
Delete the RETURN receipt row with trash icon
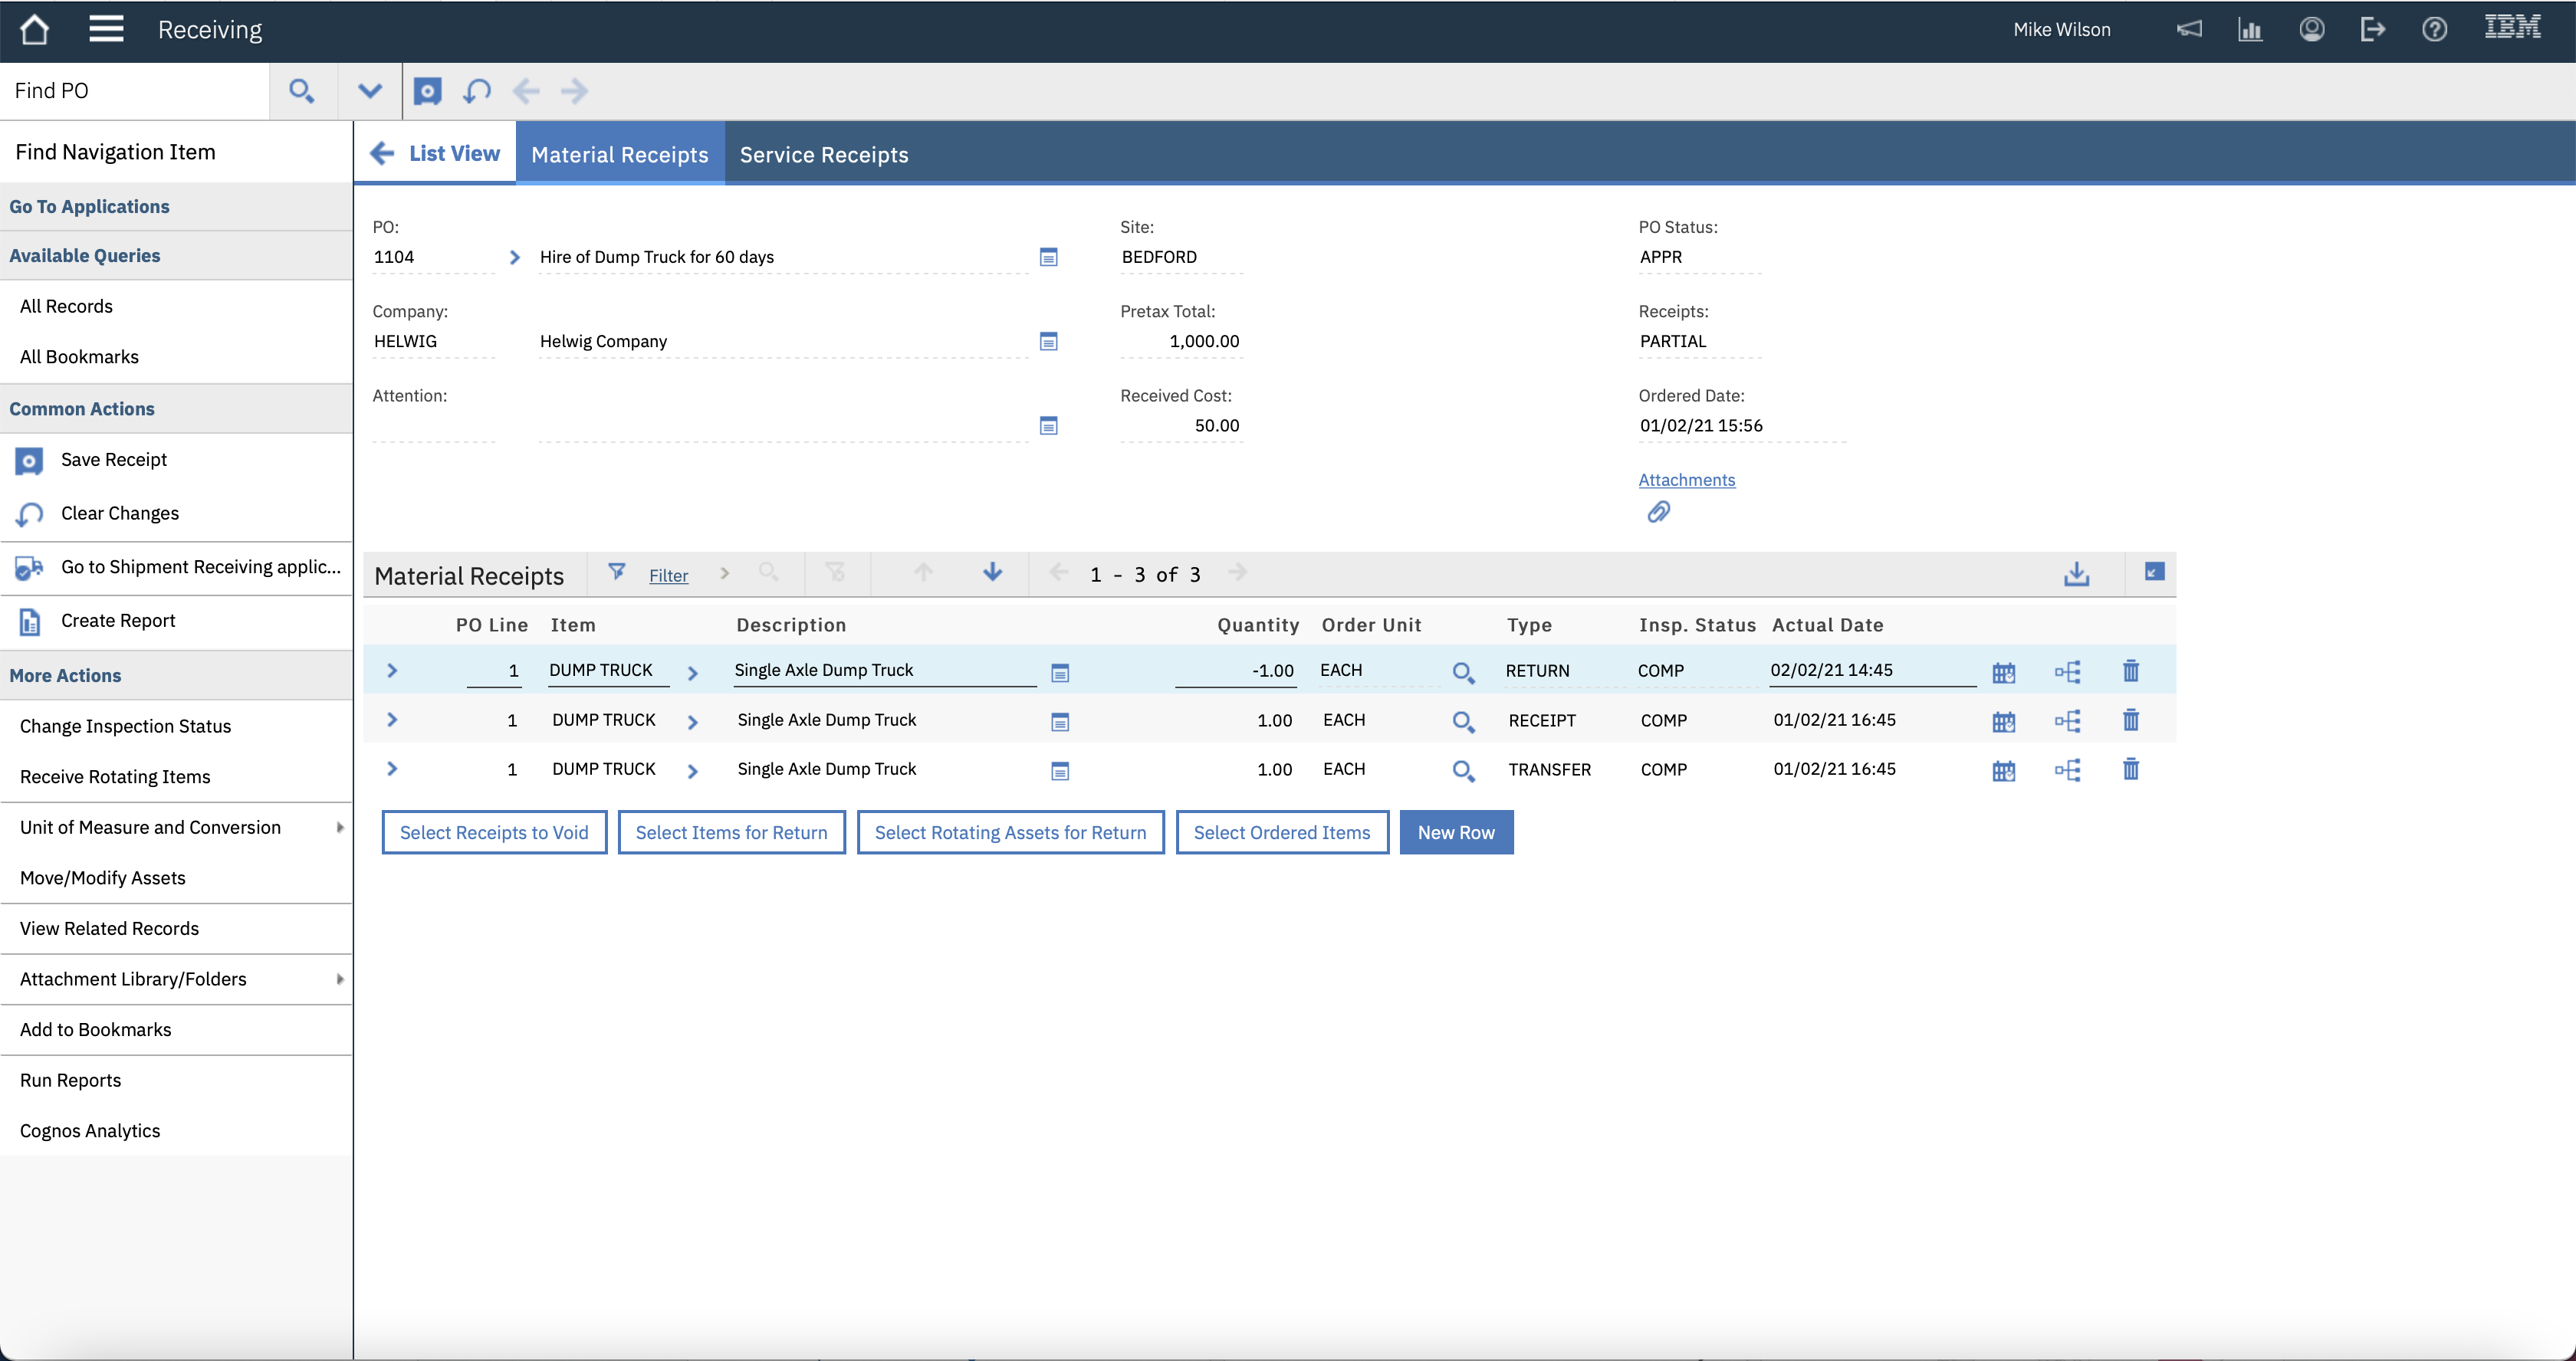coord(2130,671)
